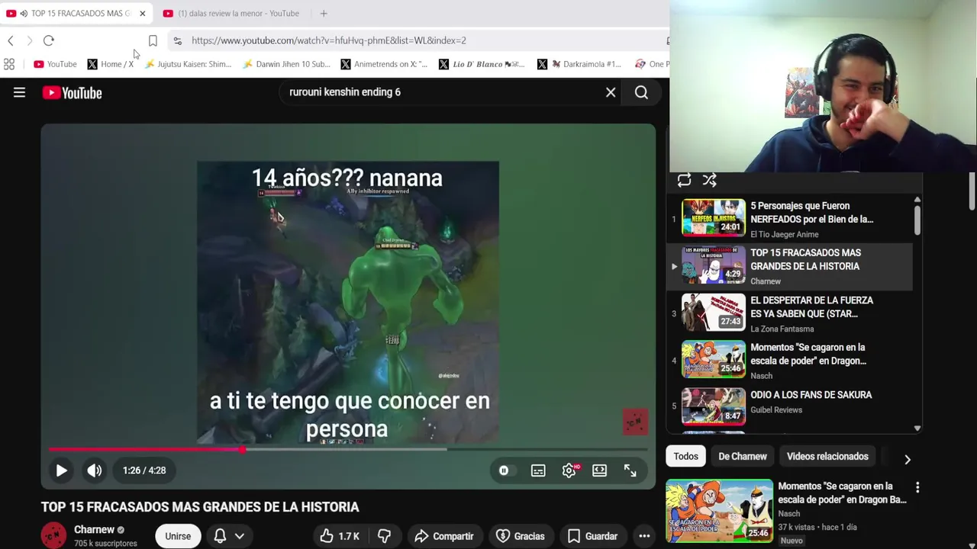Dislike the video thumbs-down
Viewport: 977px width, 549px height.
(384, 536)
